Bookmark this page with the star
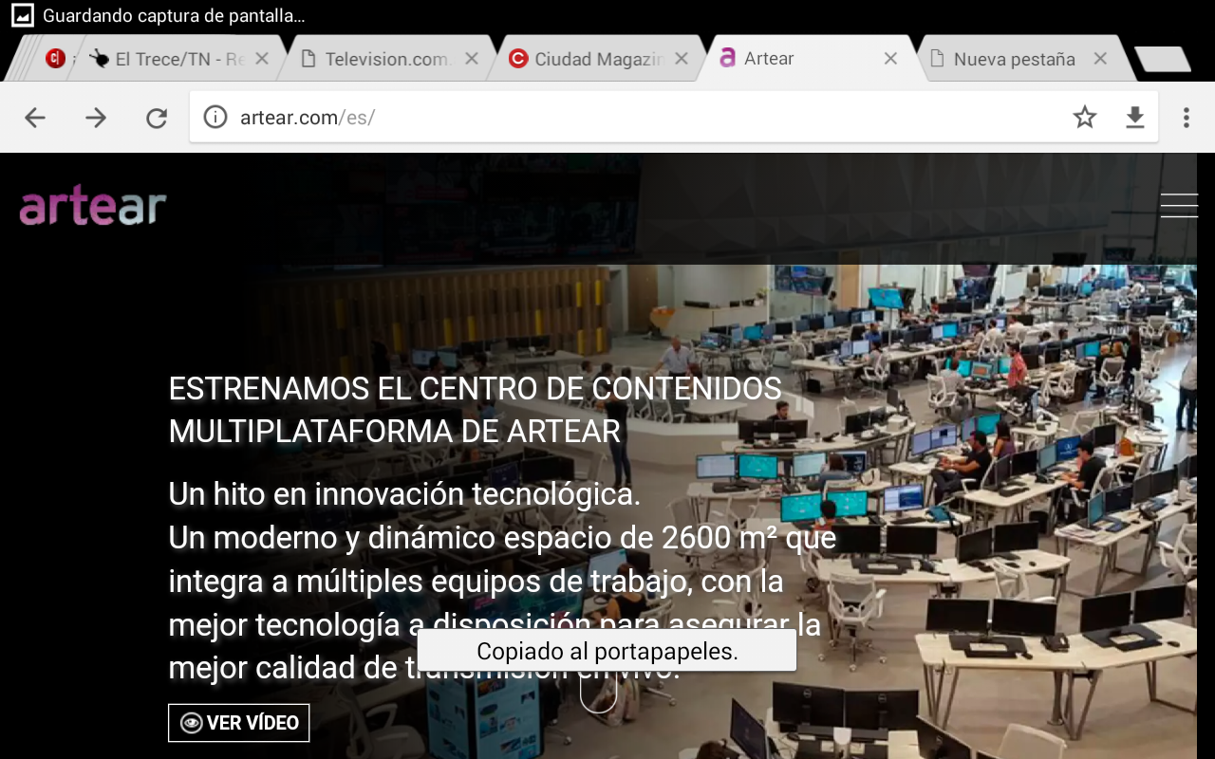This screenshot has height=759, width=1215. (1085, 118)
